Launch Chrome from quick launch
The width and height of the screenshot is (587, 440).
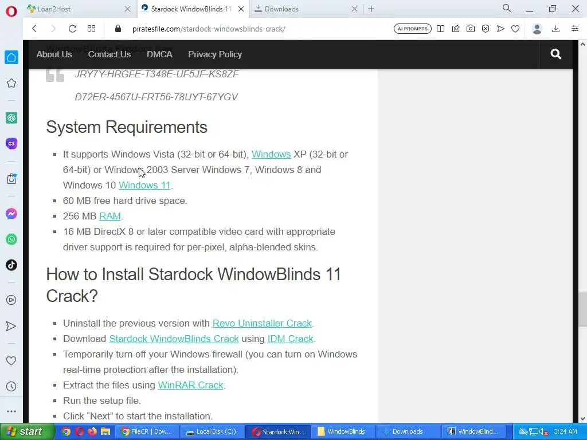(x=66, y=431)
